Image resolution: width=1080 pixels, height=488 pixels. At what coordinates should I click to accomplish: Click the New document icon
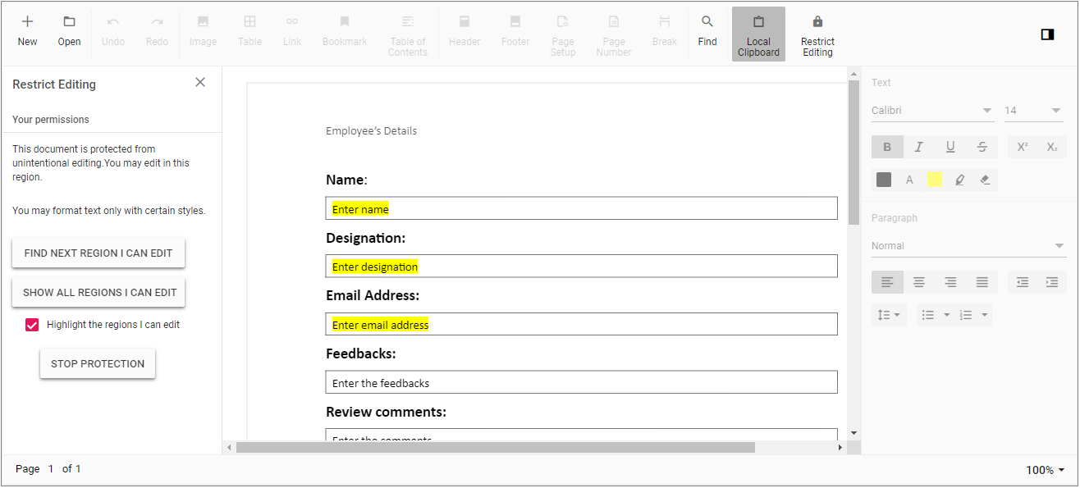point(27,21)
